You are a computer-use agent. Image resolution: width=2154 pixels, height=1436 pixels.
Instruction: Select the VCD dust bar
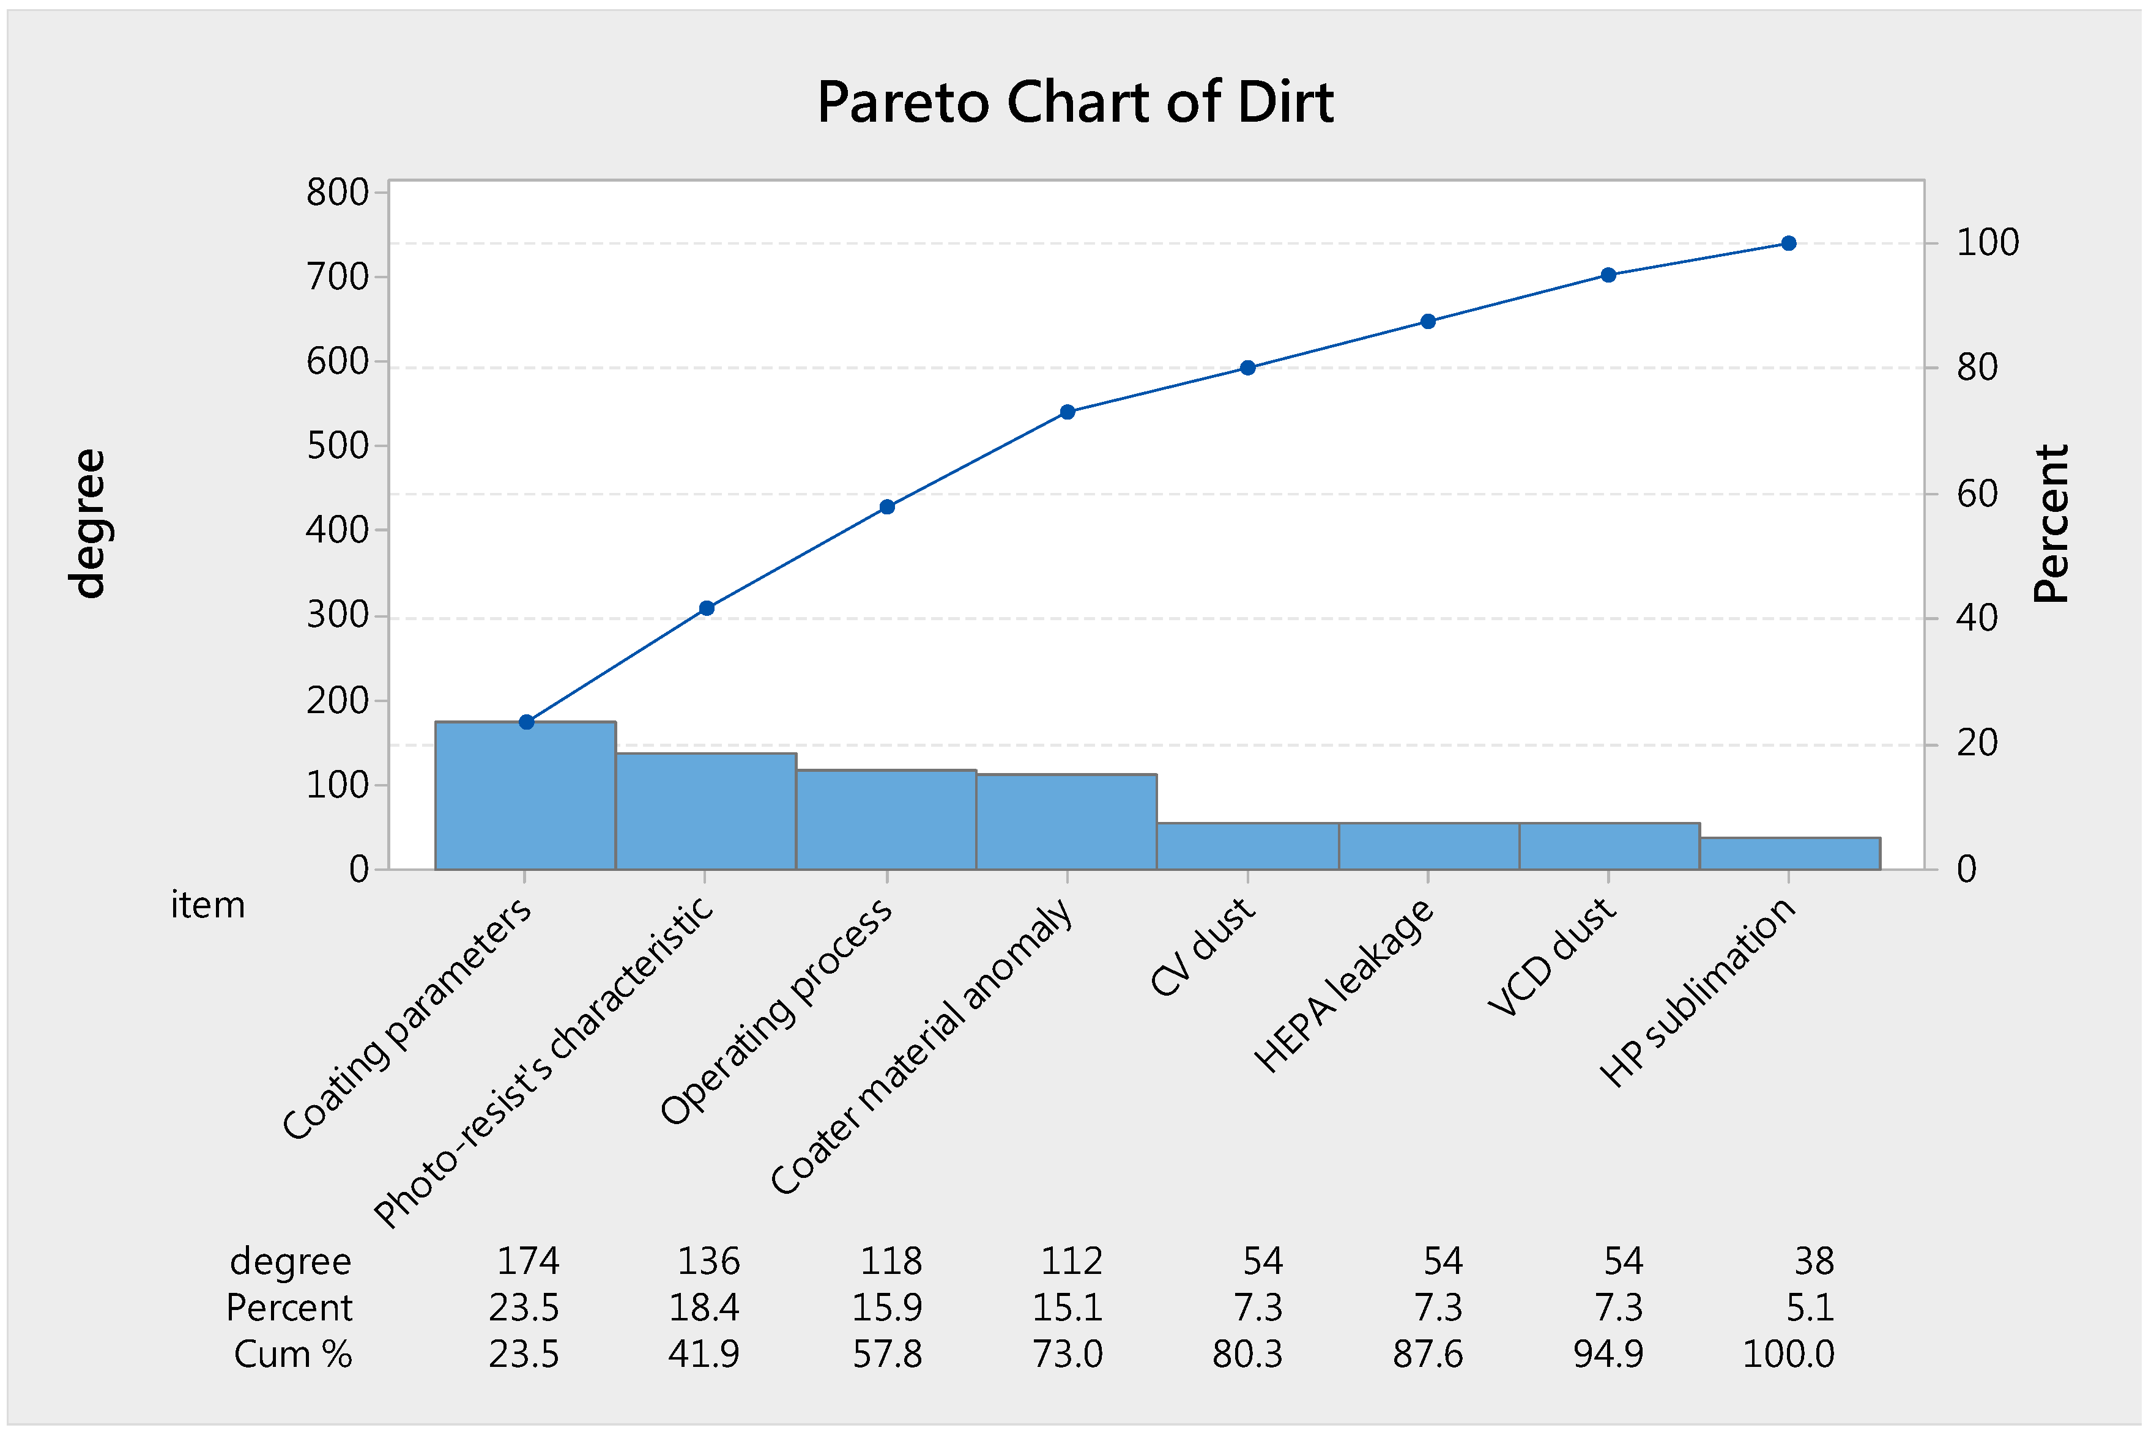[x=1609, y=846]
